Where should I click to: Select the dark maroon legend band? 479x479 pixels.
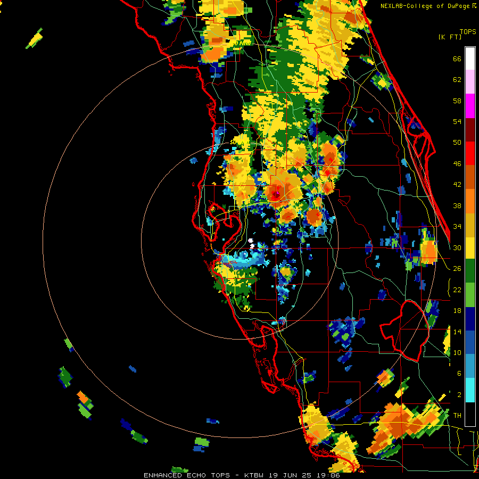pos(470,130)
